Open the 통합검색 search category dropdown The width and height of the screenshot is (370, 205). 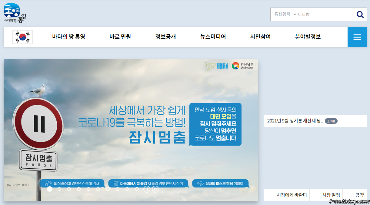[285, 14]
